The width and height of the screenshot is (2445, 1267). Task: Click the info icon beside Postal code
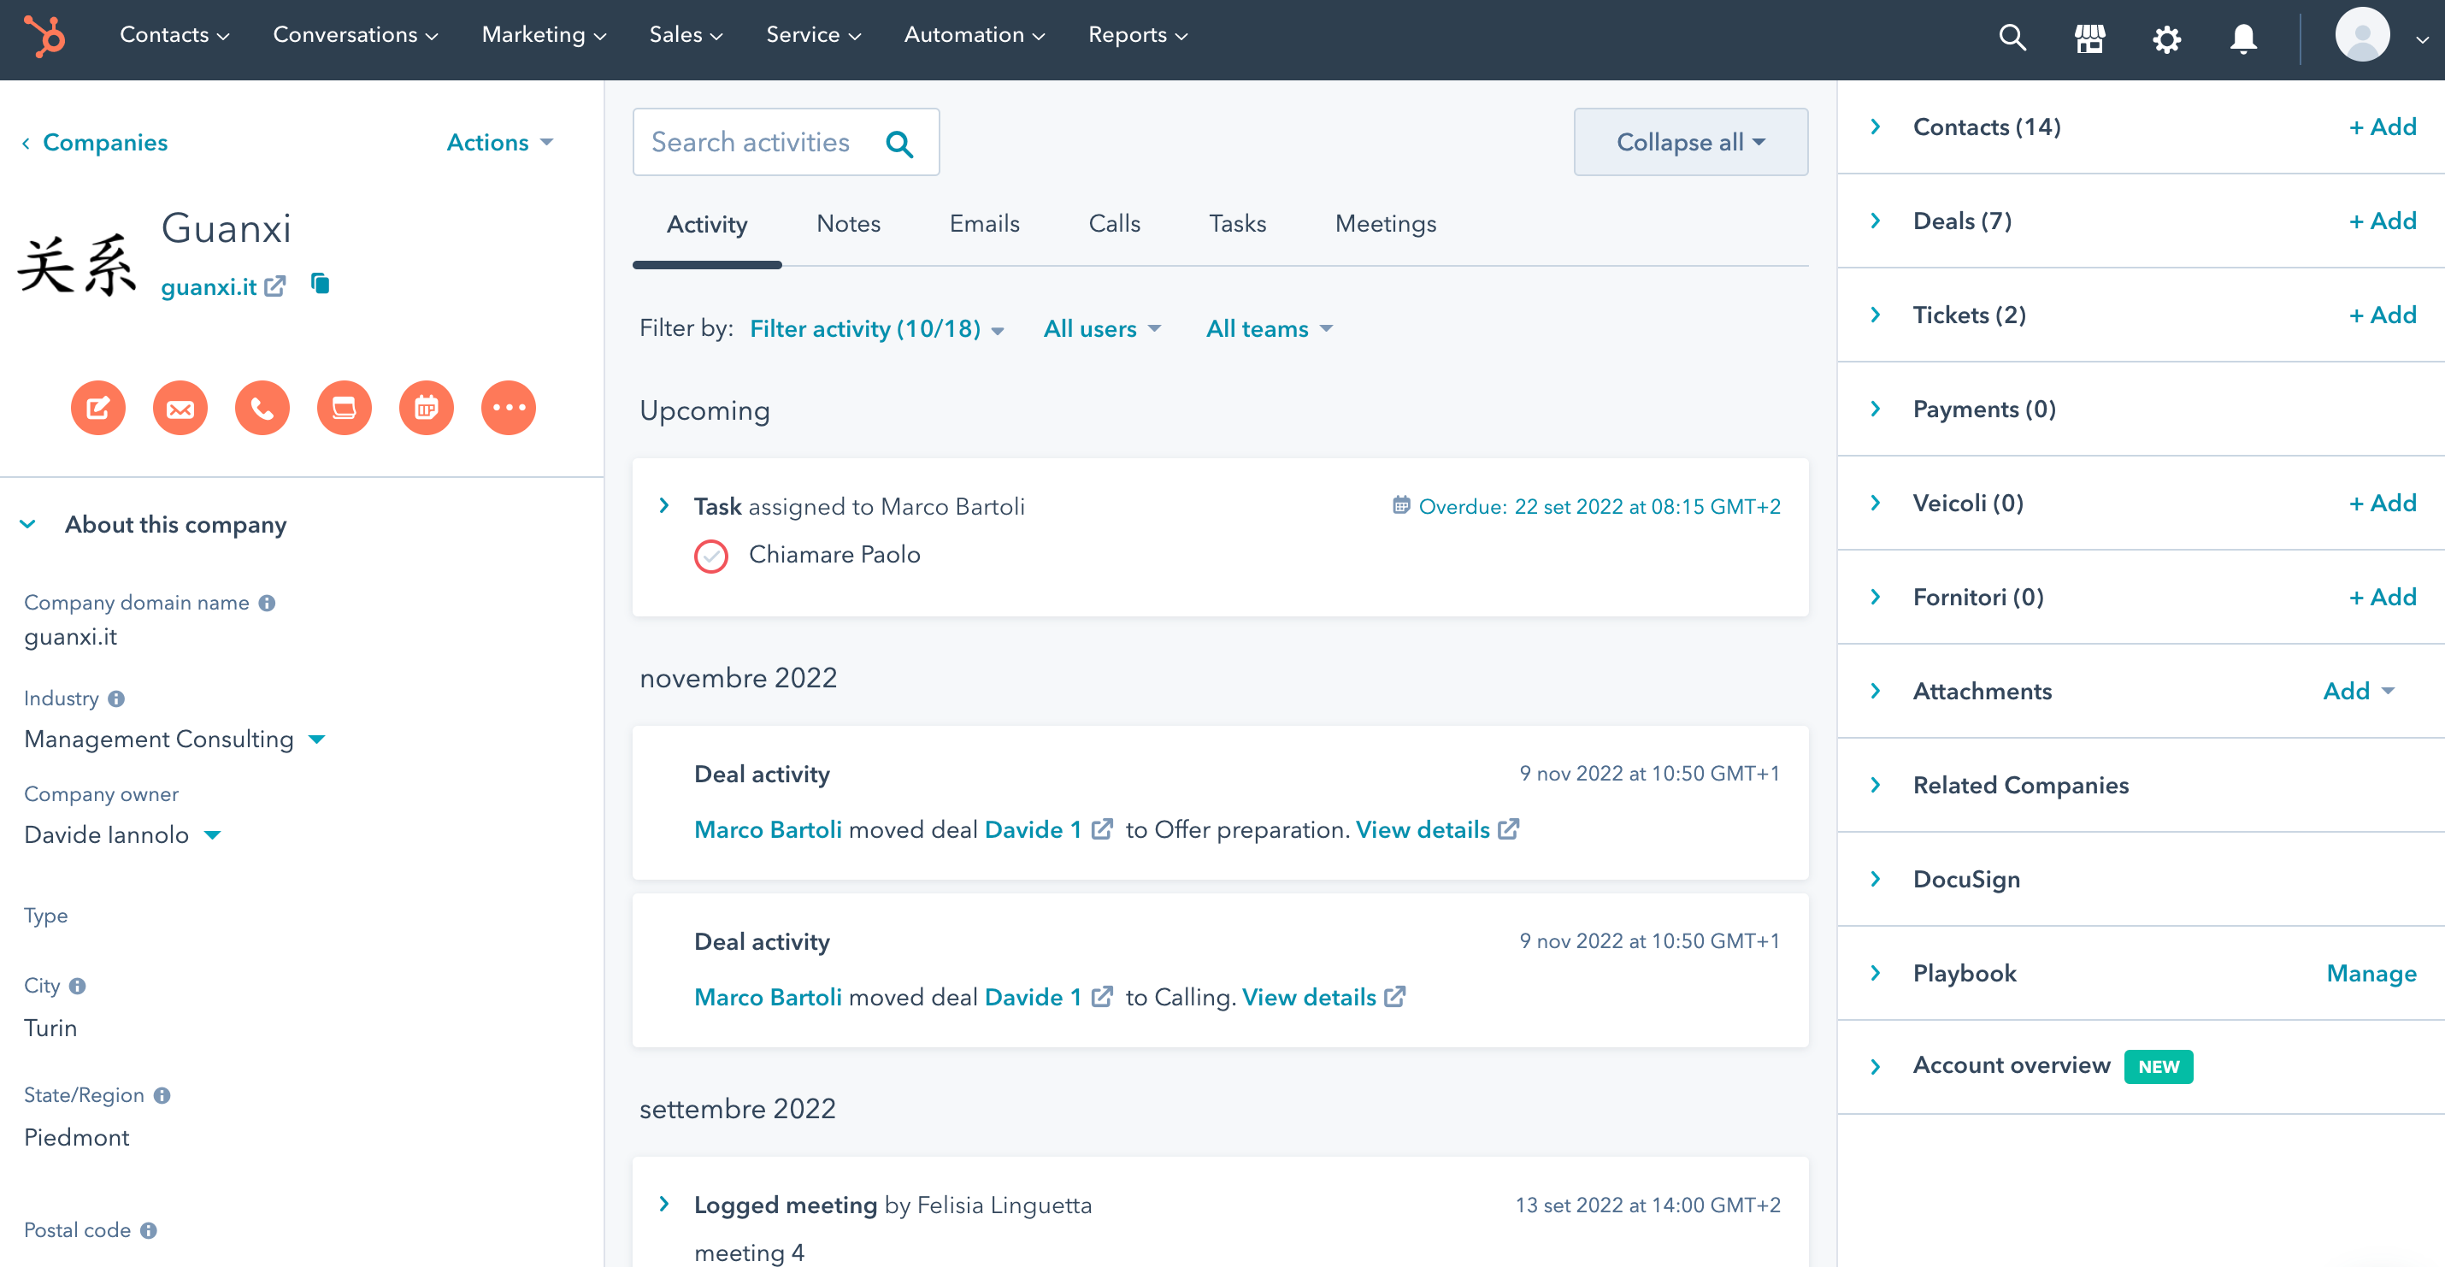148,1230
